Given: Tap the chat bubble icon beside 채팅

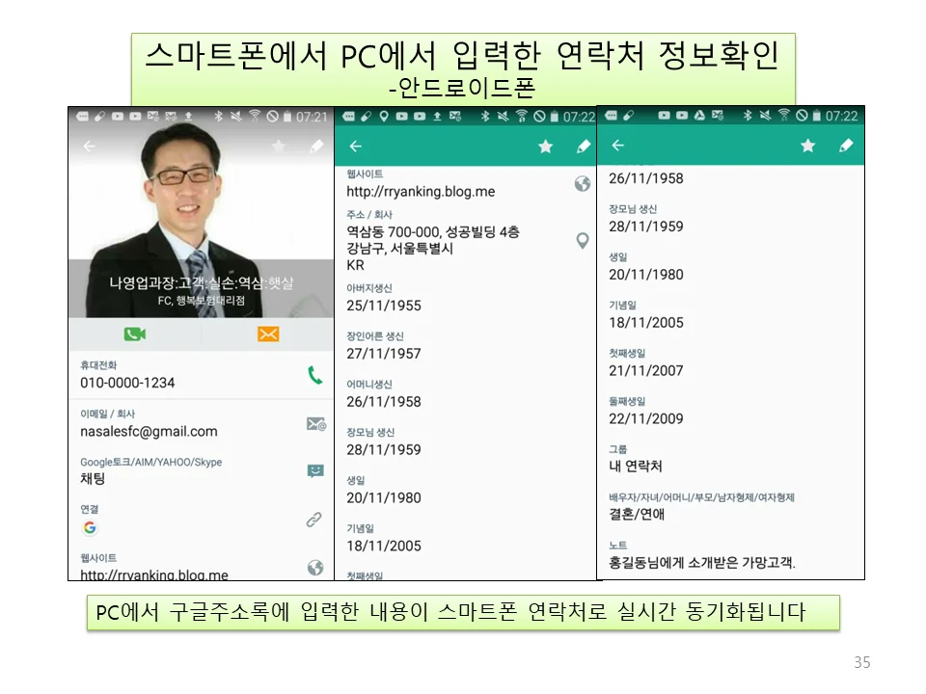Looking at the screenshot, I should pos(317,468).
